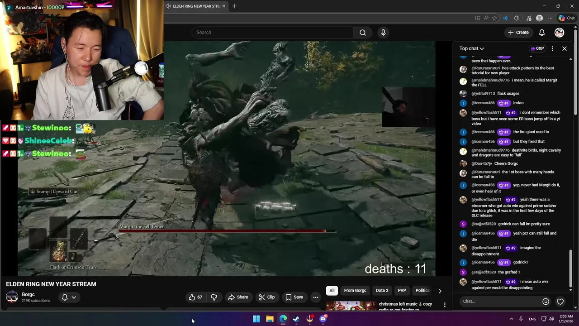
Task: Open emoji picker in chat box
Action: tap(546, 302)
